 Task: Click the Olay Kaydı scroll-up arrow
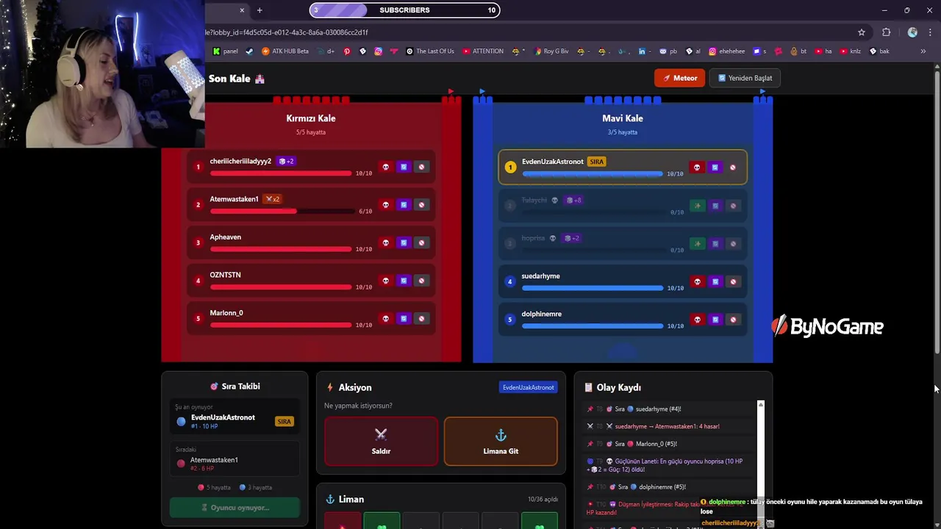coord(761,405)
